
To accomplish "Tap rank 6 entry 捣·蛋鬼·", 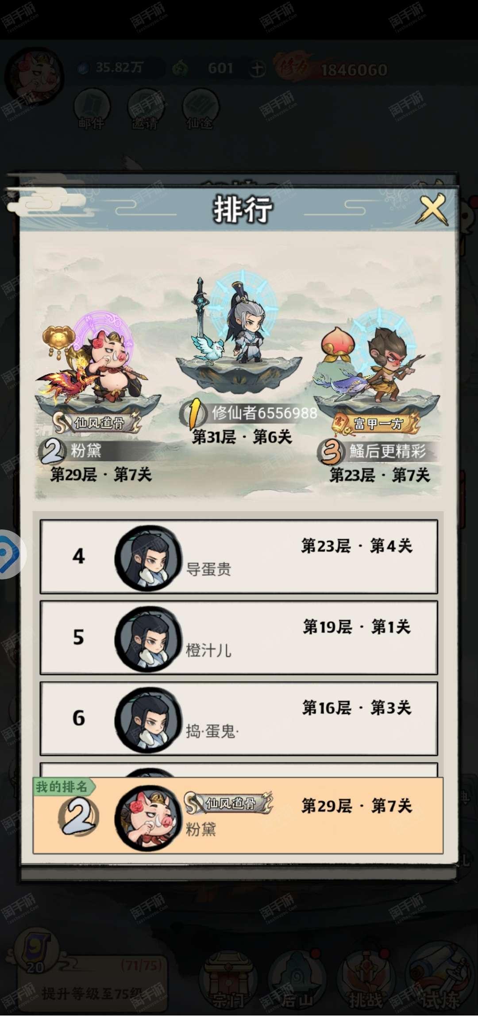I will point(239,718).
